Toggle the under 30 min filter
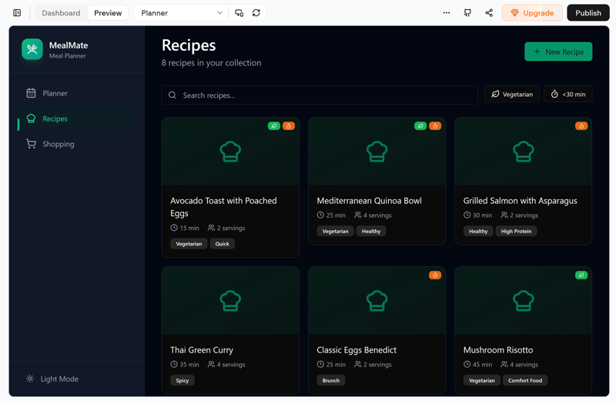The width and height of the screenshot is (616, 401). [567, 95]
